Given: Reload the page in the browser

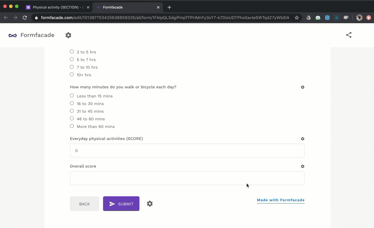Looking at the screenshot, I should click(25, 18).
